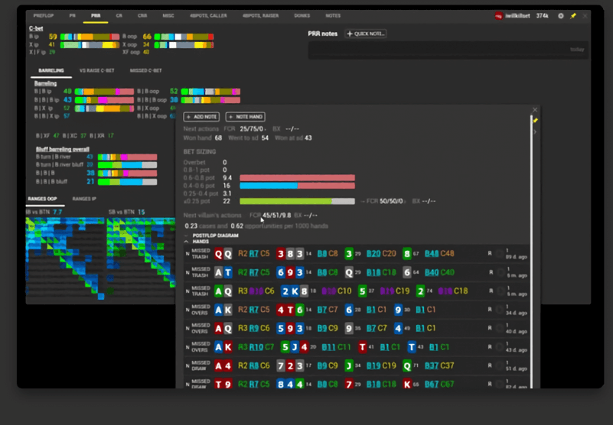Open the NOTES tab

[x=333, y=15]
